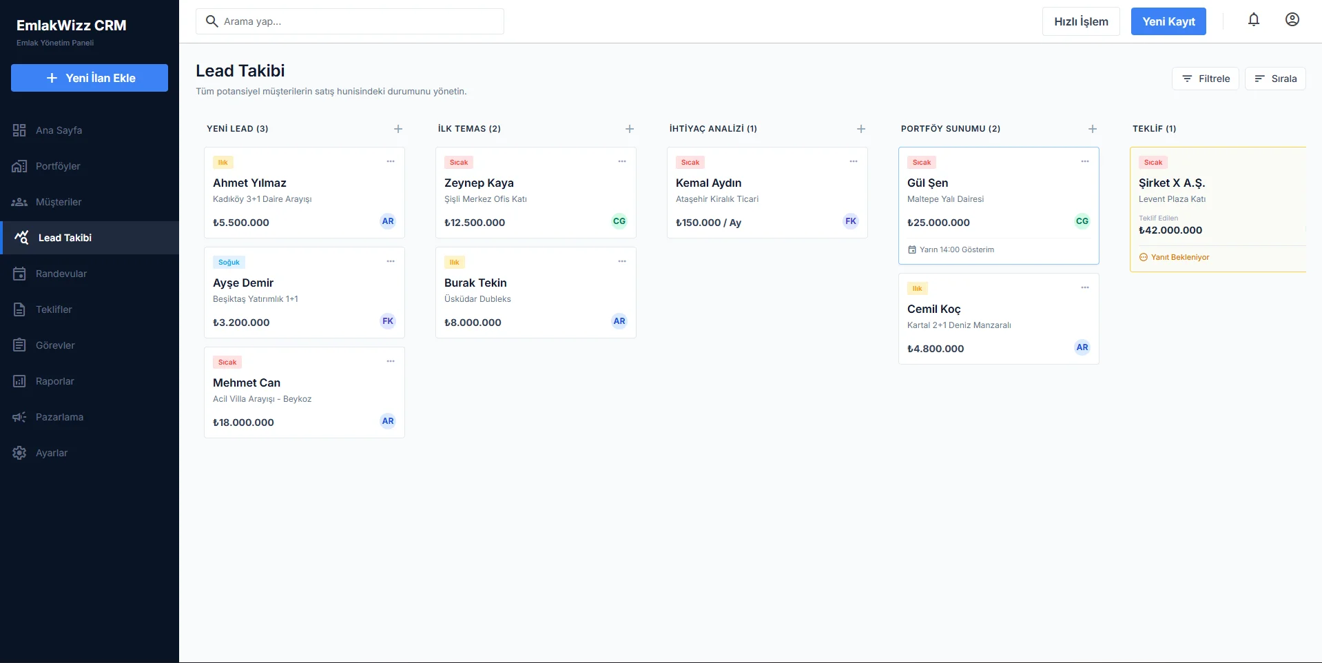The image size is (1322, 663).
Task: Add a card to Yeni Lead column
Action: 398,129
